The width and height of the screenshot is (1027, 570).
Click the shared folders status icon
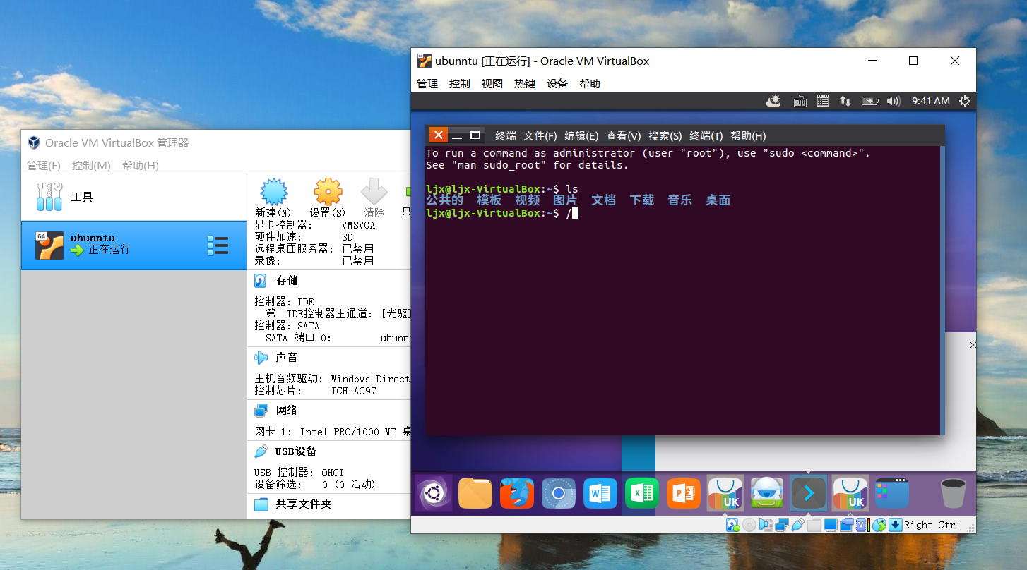(814, 525)
